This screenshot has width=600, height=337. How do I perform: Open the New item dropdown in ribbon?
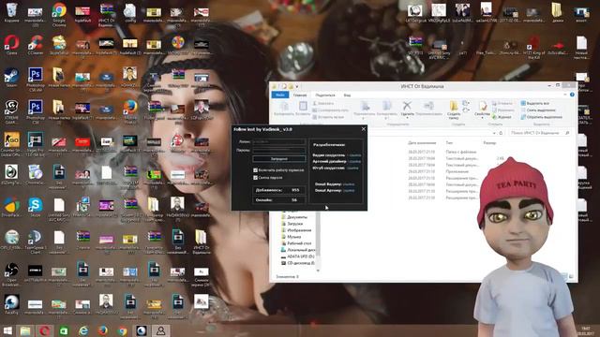point(466,103)
